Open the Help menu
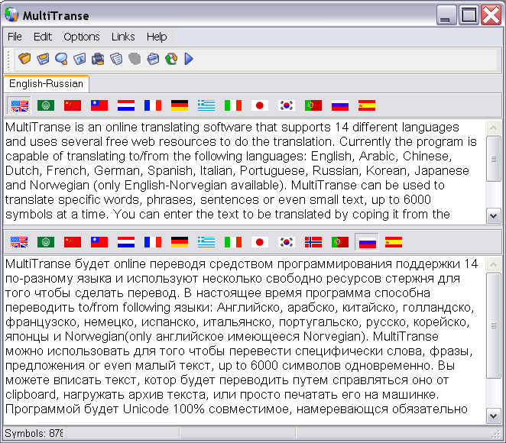Viewport: 506px width, 443px height. click(x=157, y=37)
